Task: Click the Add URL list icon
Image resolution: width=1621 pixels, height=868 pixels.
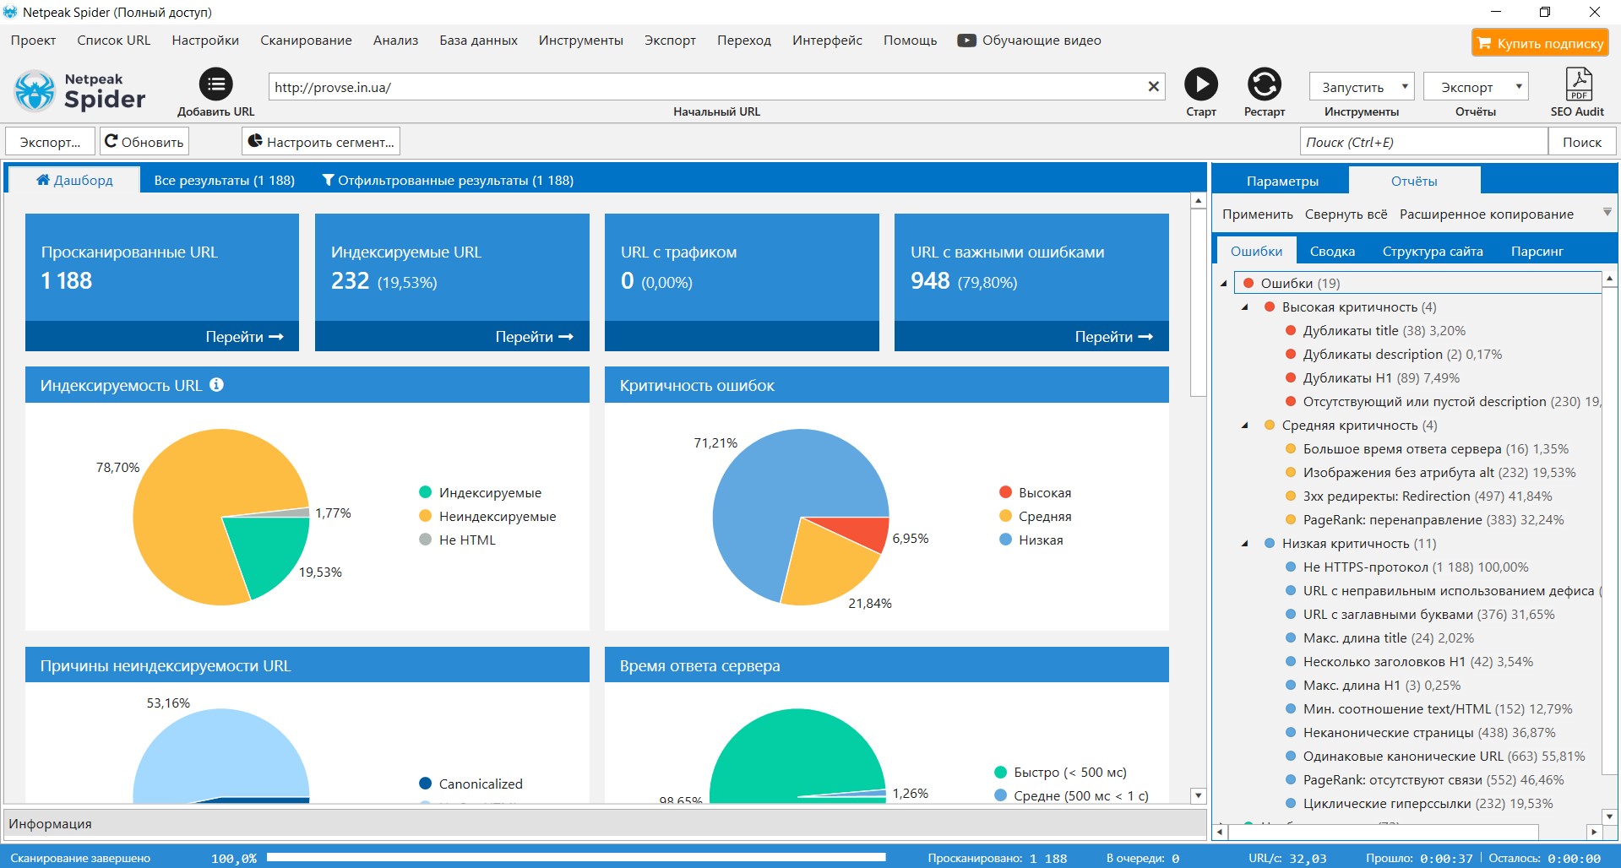Action: [215, 84]
